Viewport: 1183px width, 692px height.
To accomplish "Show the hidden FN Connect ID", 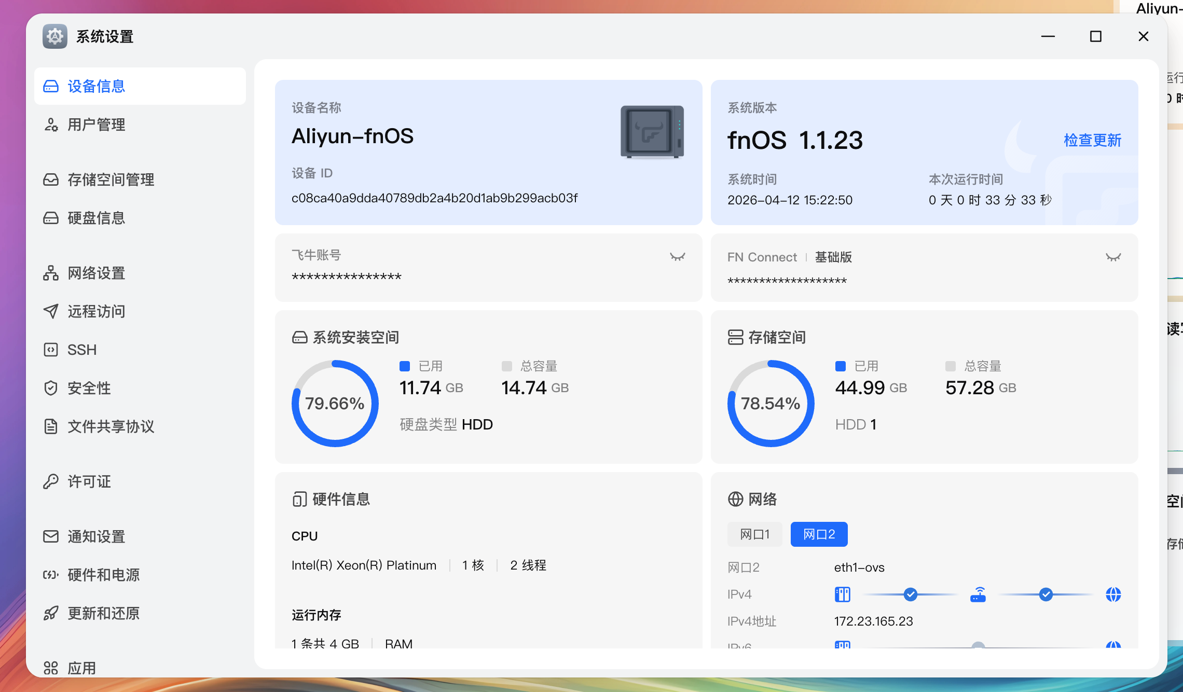I will [x=1113, y=257].
